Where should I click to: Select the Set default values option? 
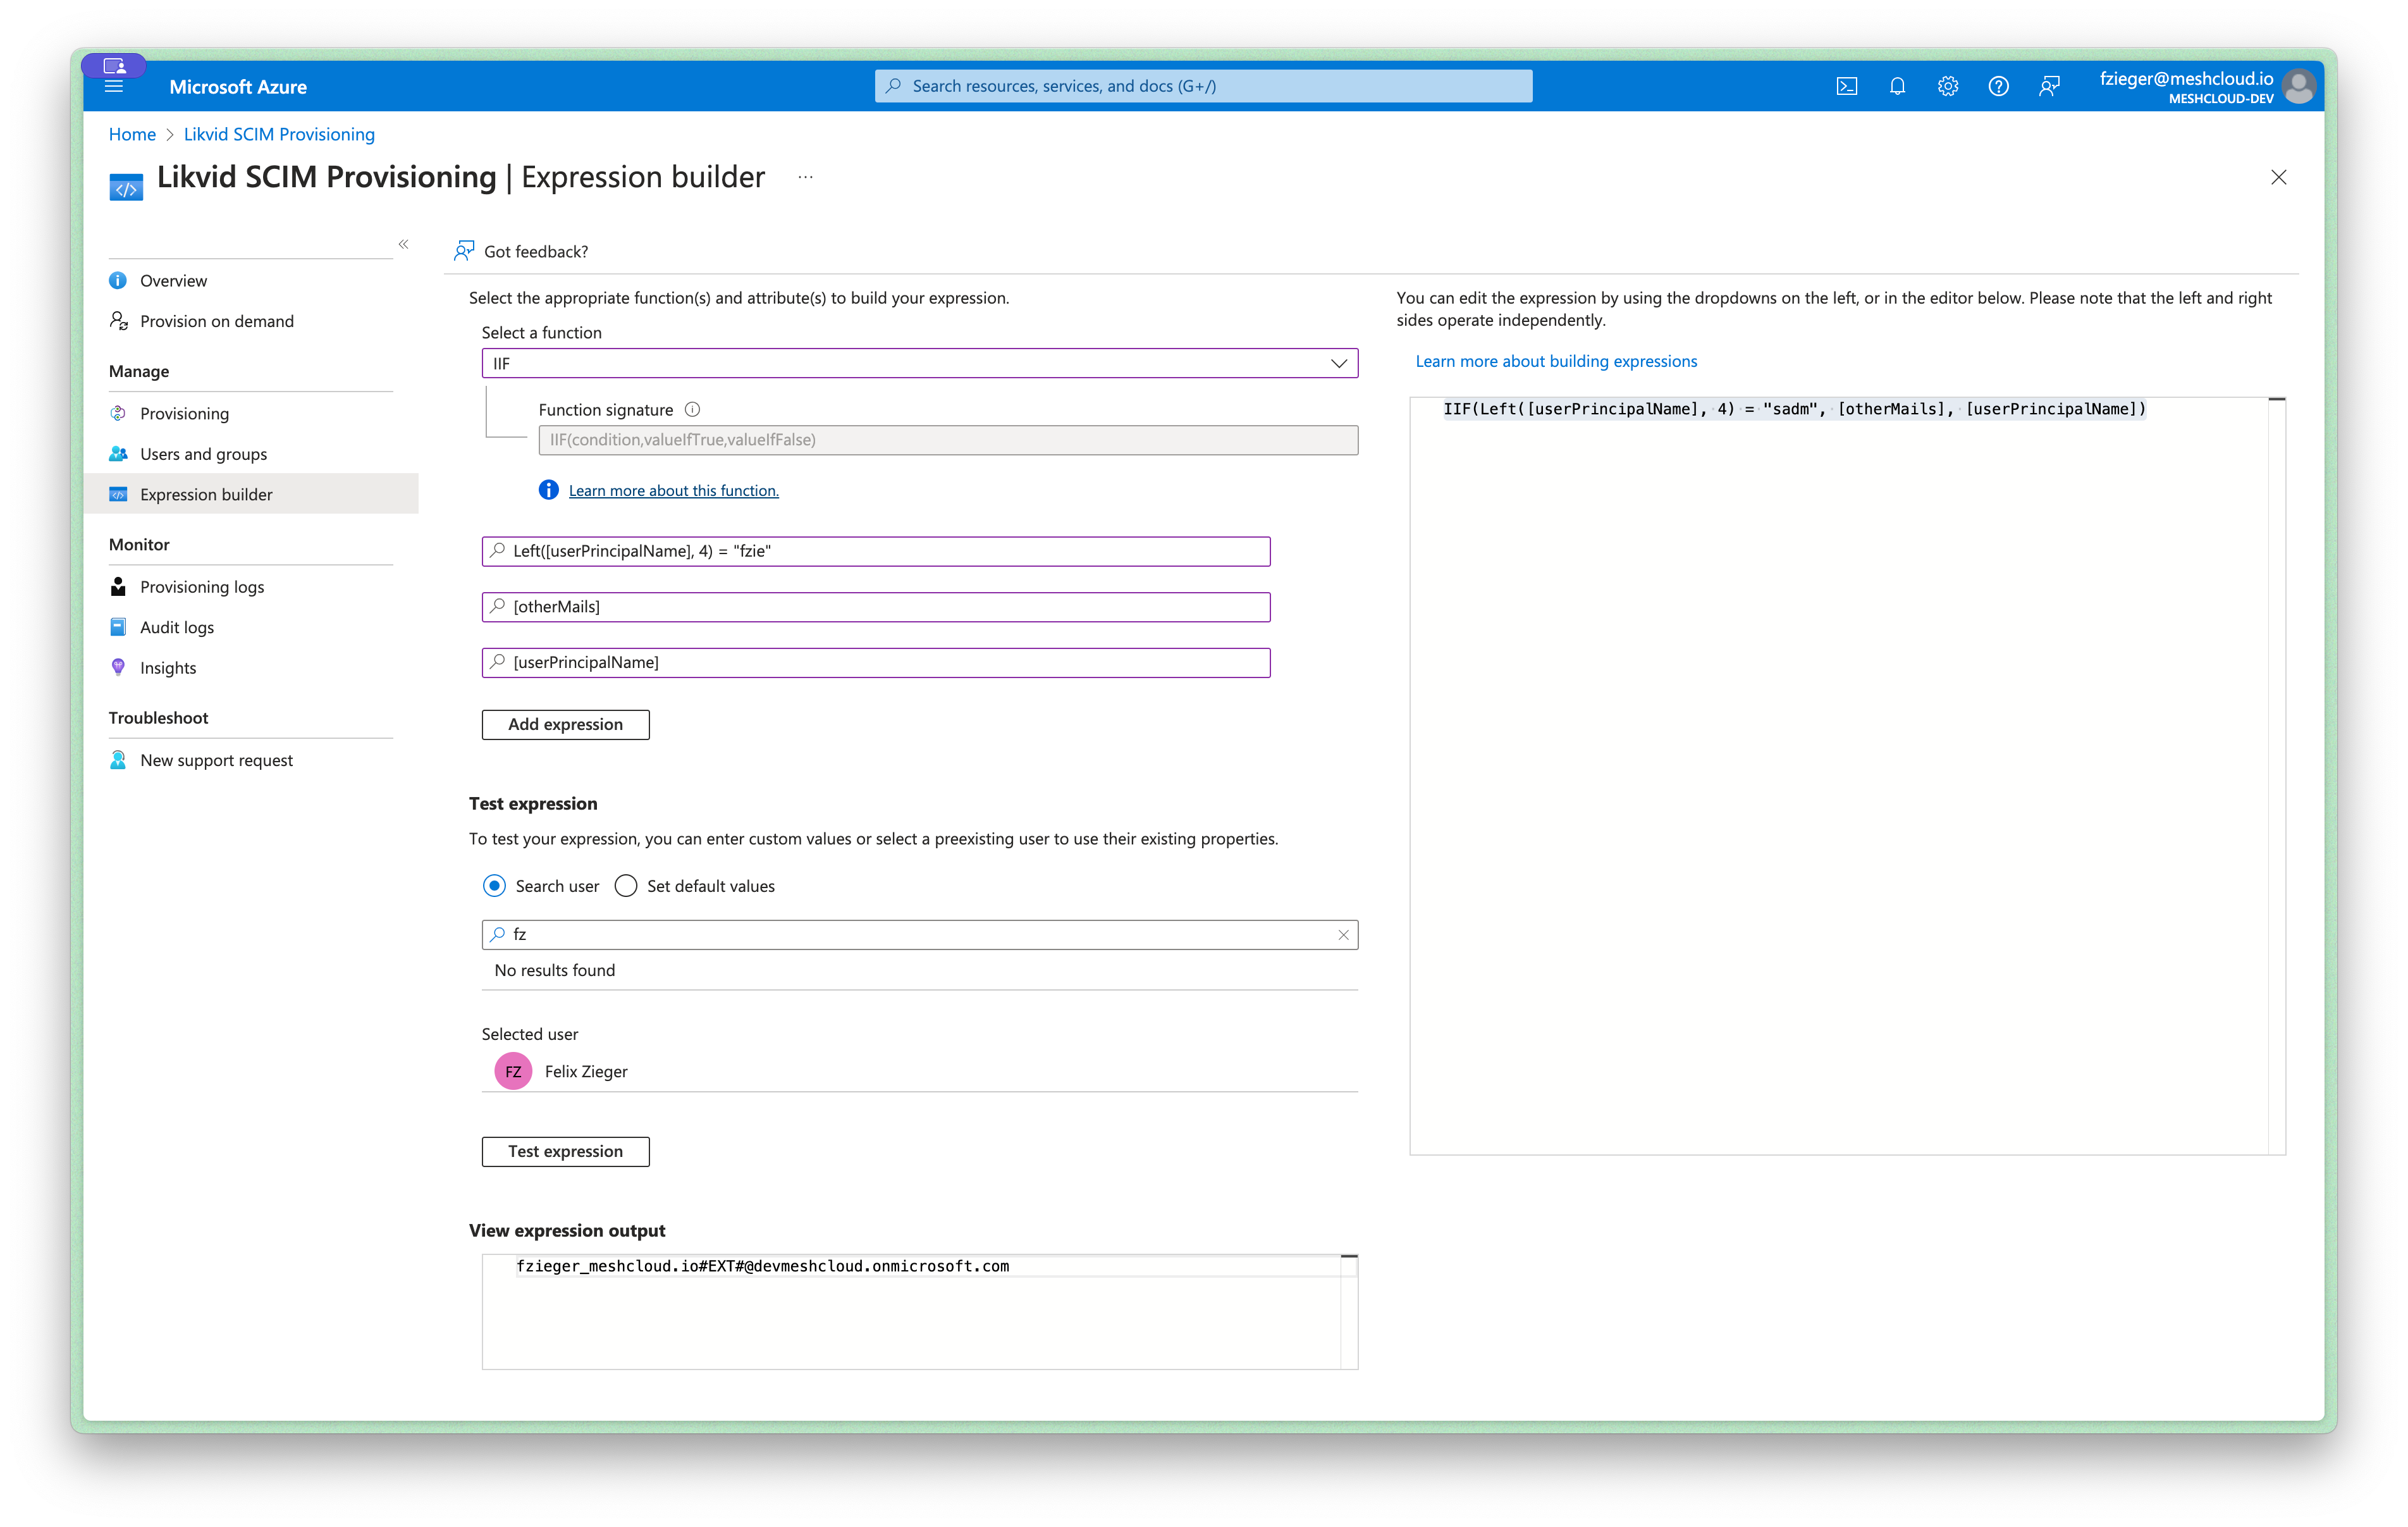(626, 886)
